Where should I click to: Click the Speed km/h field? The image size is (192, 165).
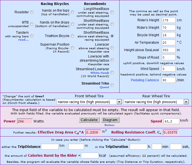[x=171, y=121]
